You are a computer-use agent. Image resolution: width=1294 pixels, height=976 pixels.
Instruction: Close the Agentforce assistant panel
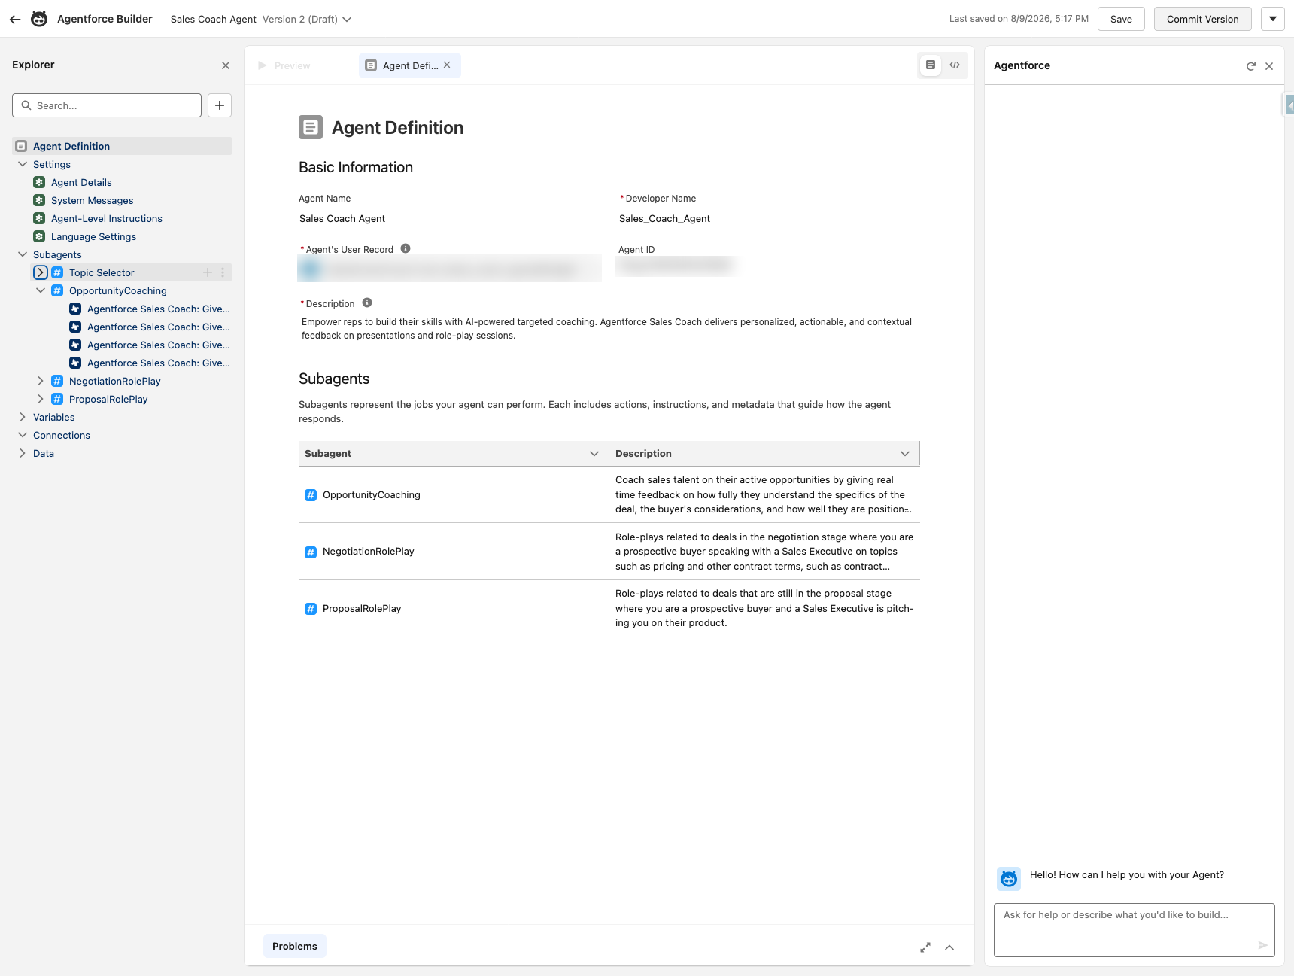(1269, 66)
